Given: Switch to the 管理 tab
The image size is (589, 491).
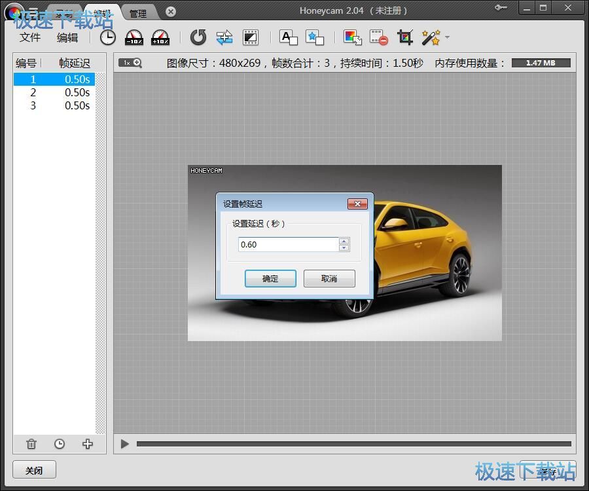Looking at the screenshot, I should pos(138,13).
